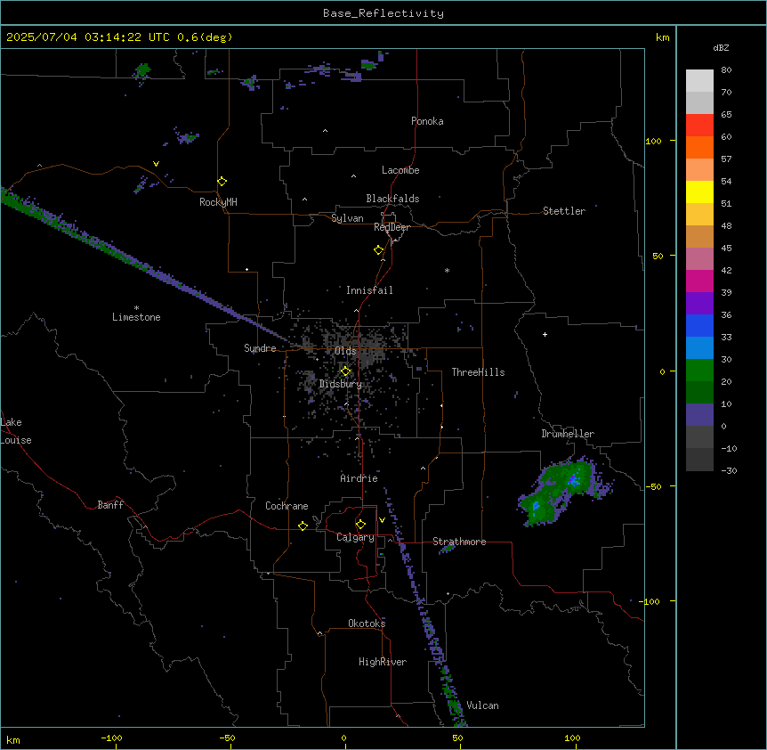Pick the slate purple 10-0 dBZ legend swatch
The height and width of the screenshot is (750, 767).
(x=699, y=415)
